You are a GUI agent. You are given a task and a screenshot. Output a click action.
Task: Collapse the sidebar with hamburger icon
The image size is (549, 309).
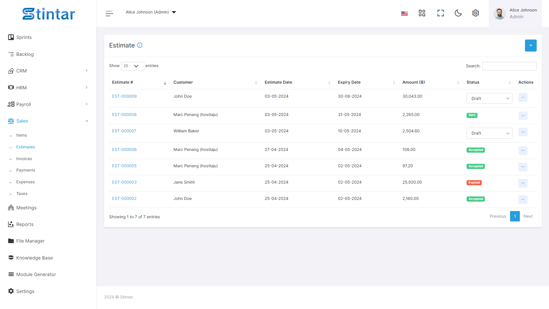point(109,13)
